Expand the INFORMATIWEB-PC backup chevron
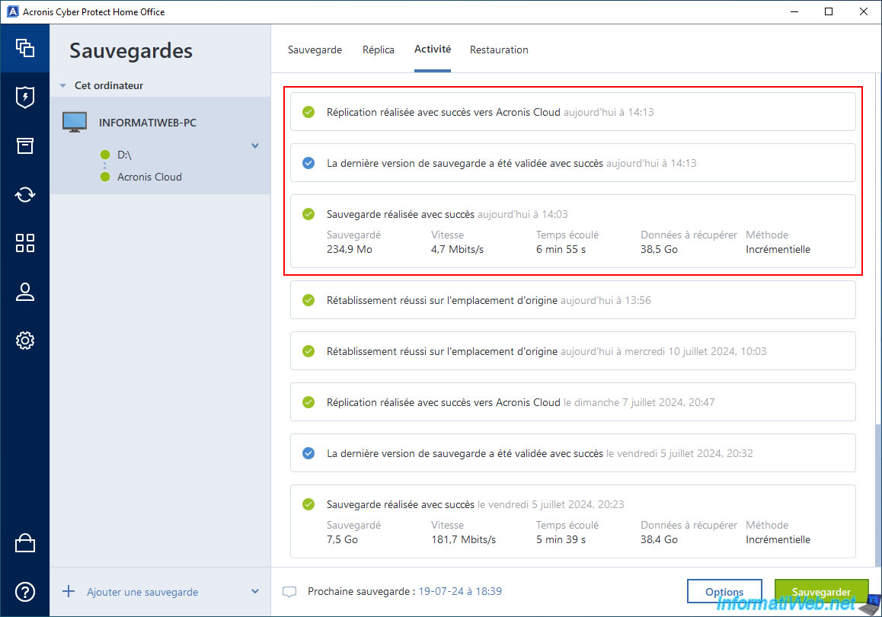Viewport: 882px width, 617px height. click(255, 145)
